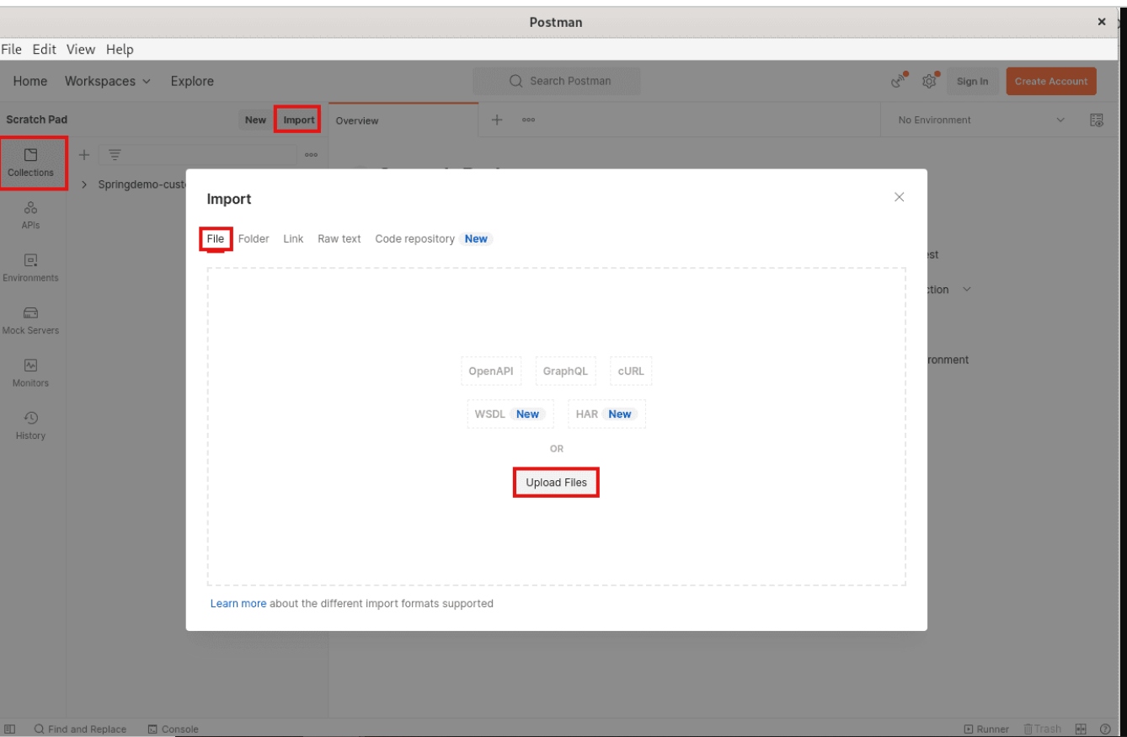Image resolution: width=1127 pixels, height=737 pixels.
Task: Open the Mock Servers sidebar panel
Action: 31,321
